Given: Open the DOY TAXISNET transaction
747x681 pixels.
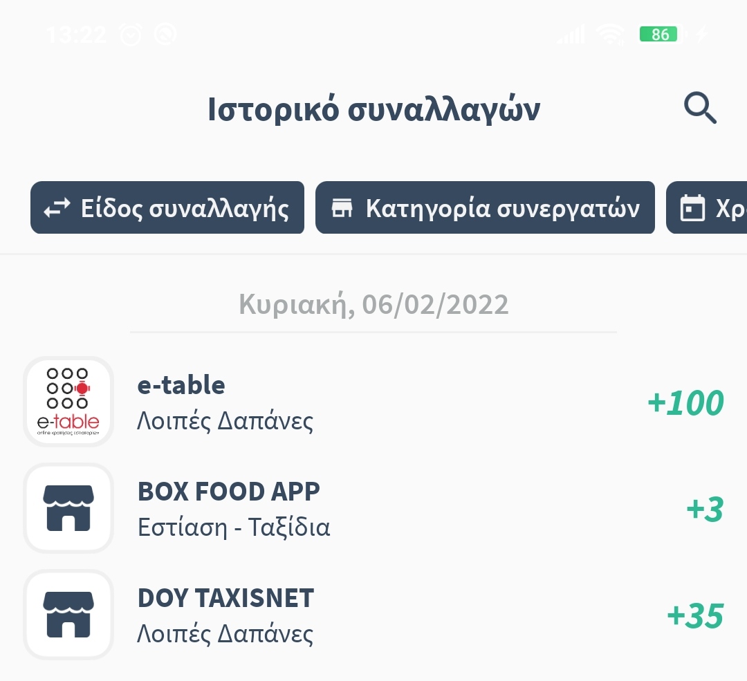Looking at the screenshot, I should coord(373,615).
